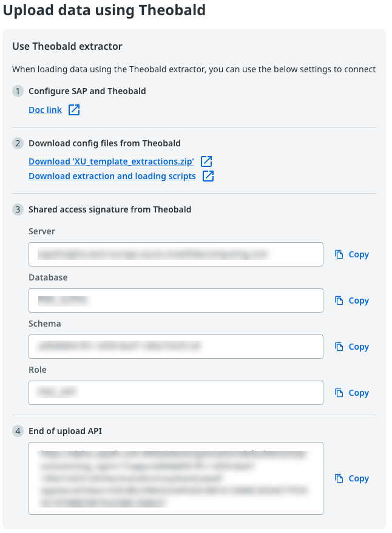392x533 pixels.
Task: Select the Role input field
Action: 176,393
